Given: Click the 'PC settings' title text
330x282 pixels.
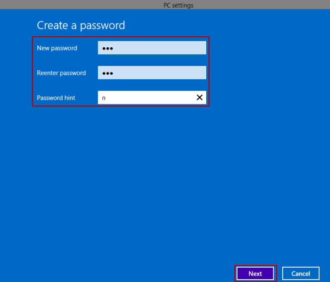Looking at the screenshot, I should coord(178,5).
